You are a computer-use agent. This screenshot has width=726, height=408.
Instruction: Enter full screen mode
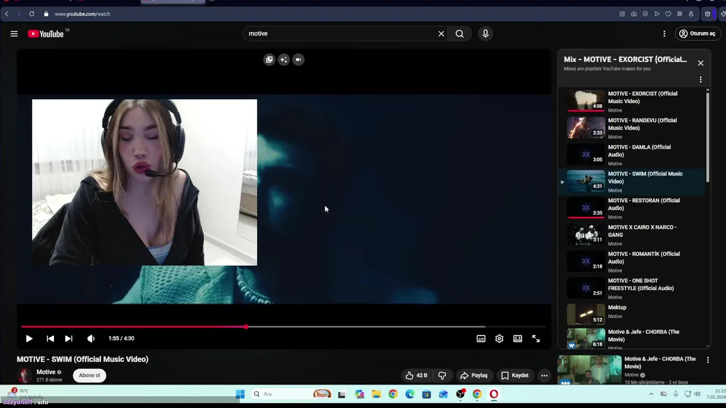[x=536, y=339]
